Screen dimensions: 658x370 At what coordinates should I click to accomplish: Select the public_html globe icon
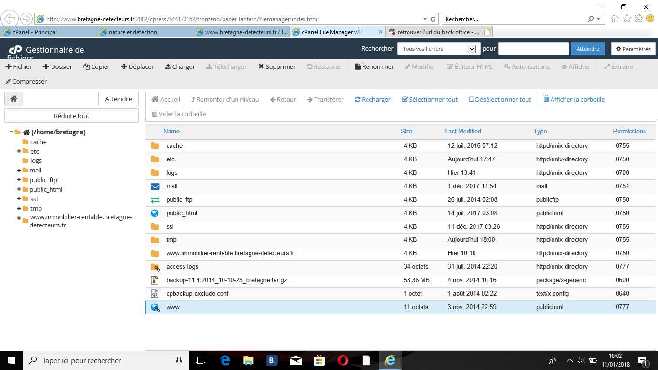[x=155, y=213]
